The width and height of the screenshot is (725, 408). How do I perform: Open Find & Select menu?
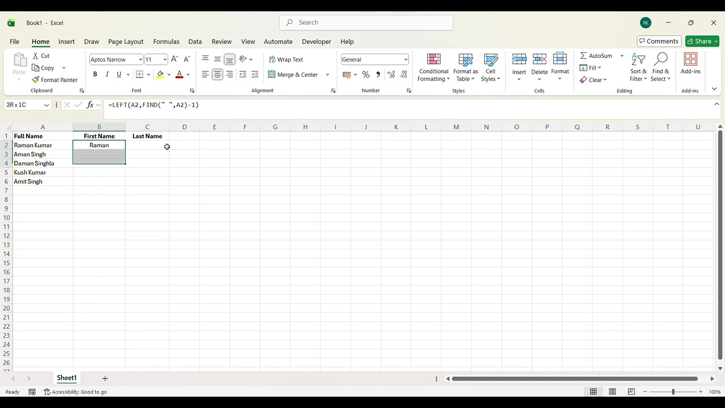pyautogui.click(x=660, y=67)
